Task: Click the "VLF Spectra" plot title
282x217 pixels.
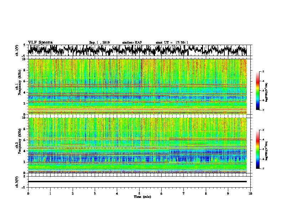Action: (40, 43)
